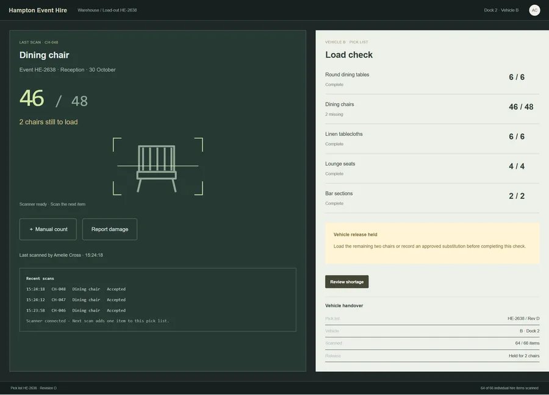This screenshot has width=549, height=395.
Task: Click the LAST SCAN · CH-048 label
Action: point(39,42)
